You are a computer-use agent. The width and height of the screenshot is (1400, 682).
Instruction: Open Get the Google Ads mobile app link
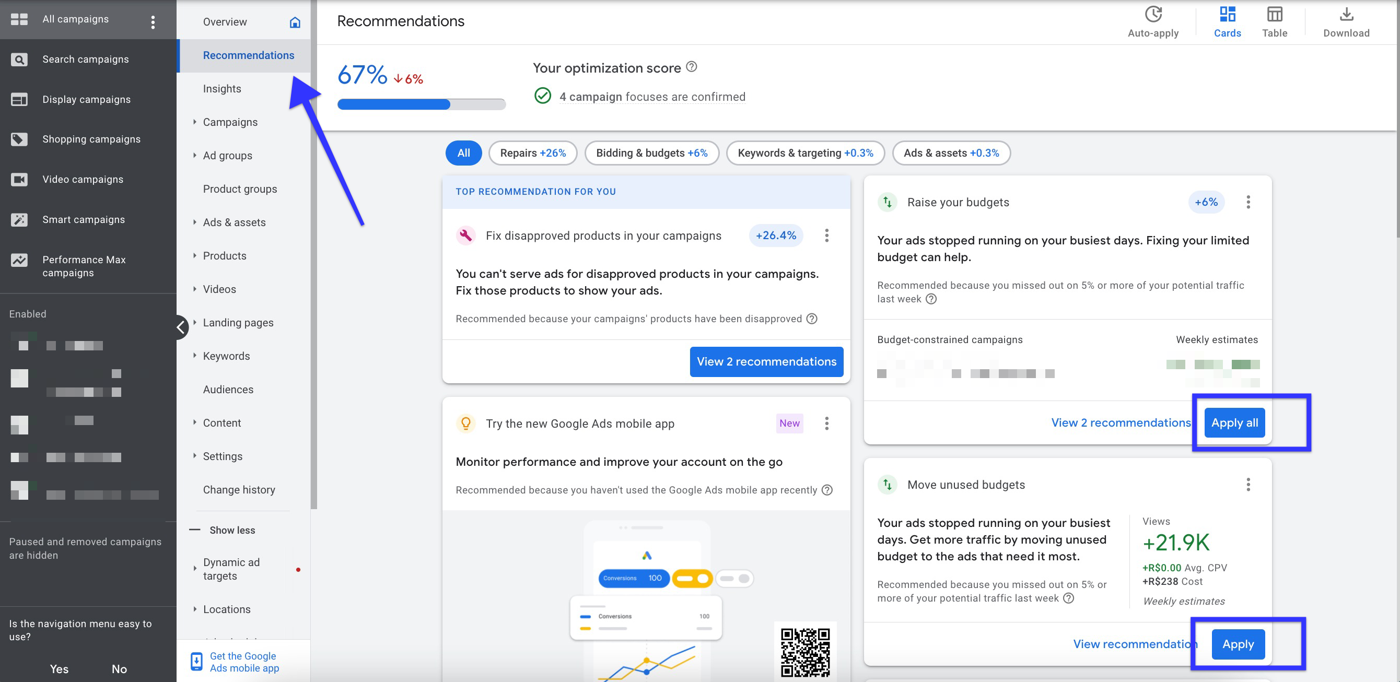pyautogui.click(x=244, y=662)
